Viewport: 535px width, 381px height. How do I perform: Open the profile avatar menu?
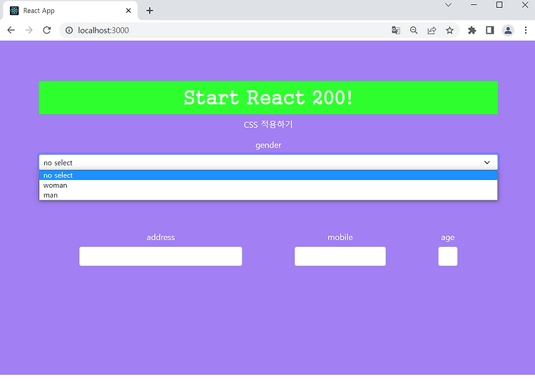(508, 31)
